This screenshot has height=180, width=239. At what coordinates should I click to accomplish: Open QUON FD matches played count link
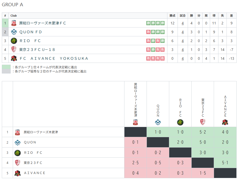point(183,32)
